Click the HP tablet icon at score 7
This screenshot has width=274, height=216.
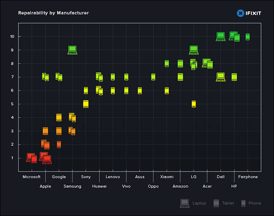pyautogui.click(x=234, y=77)
